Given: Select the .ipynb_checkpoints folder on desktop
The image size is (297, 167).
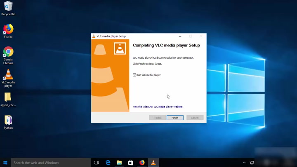Looking at the screenshot, I should (x=8, y=98).
